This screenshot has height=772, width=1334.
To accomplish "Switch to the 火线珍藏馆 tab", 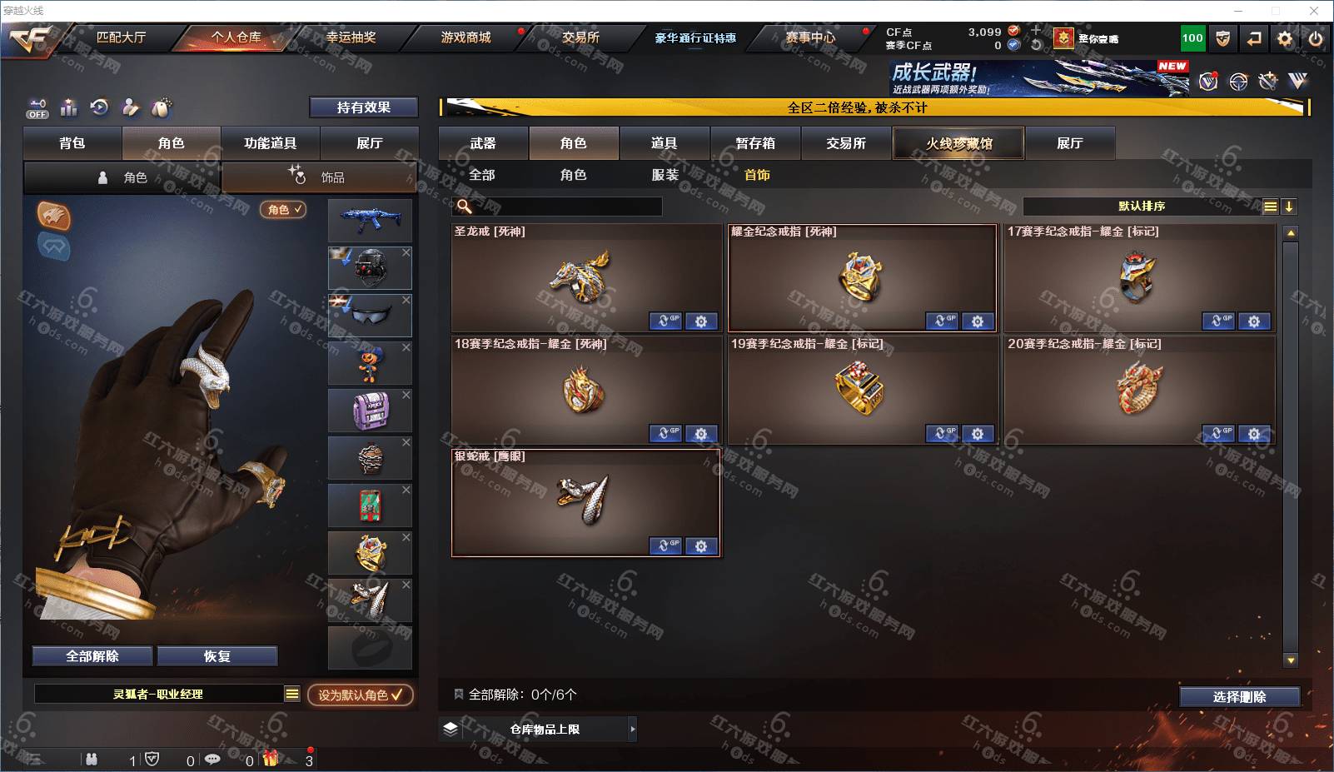I will tap(958, 143).
